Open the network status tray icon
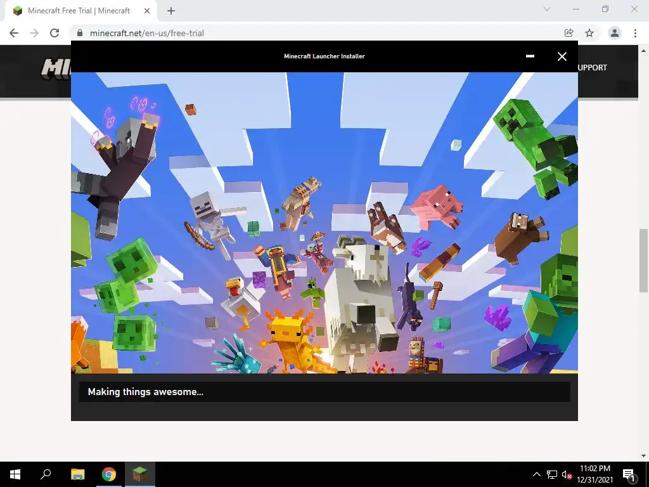This screenshot has height=487, width=649. 552,474
